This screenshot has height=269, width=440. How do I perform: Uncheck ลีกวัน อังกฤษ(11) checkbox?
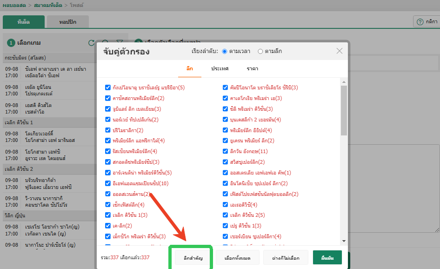225,151
